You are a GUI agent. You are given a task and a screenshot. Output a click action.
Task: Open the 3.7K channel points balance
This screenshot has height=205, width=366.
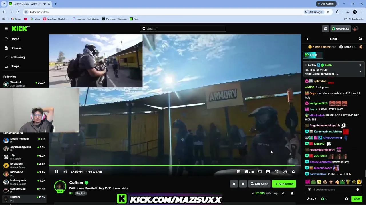311,199
